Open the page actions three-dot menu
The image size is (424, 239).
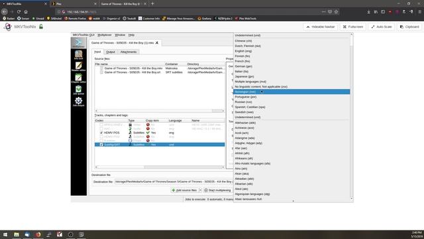click(324, 12)
